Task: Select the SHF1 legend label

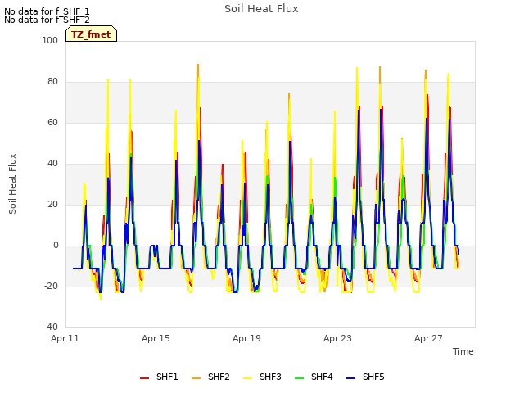Action: click(x=167, y=377)
